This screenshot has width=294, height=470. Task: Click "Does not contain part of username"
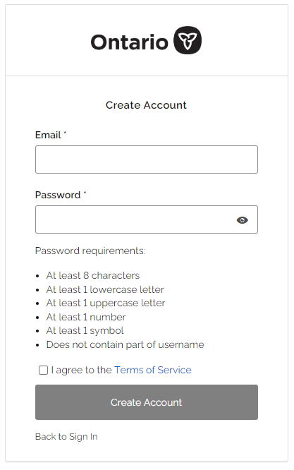(x=125, y=344)
